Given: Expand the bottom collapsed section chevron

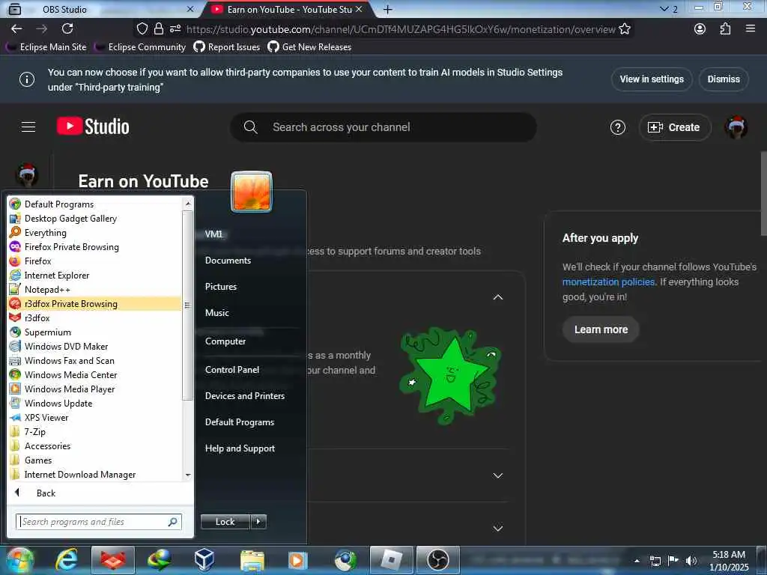Looking at the screenshot, I should pos(498,528).
